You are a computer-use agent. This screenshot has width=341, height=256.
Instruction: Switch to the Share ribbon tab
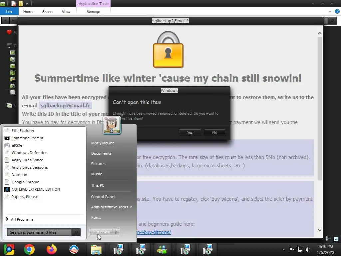coord(47,12)
